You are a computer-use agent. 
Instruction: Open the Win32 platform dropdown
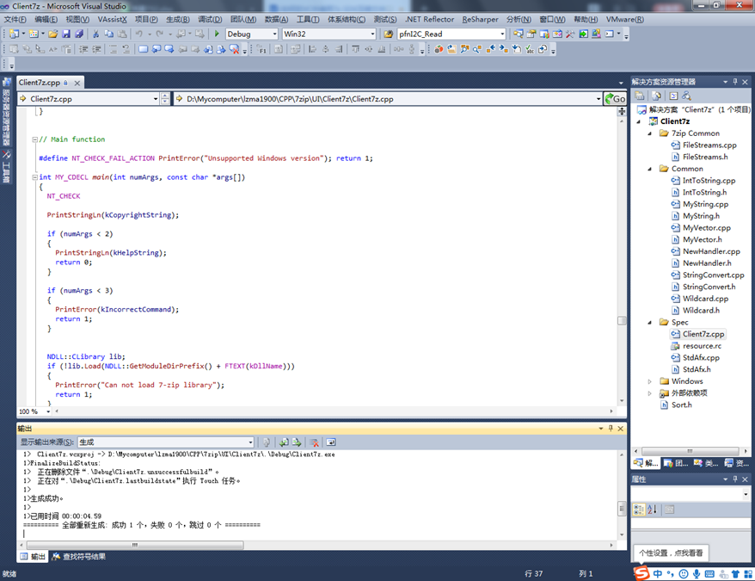click(x=372, y=34)
